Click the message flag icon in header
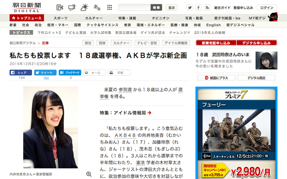This screenshot has height=179, width=287. click(72, 7)
